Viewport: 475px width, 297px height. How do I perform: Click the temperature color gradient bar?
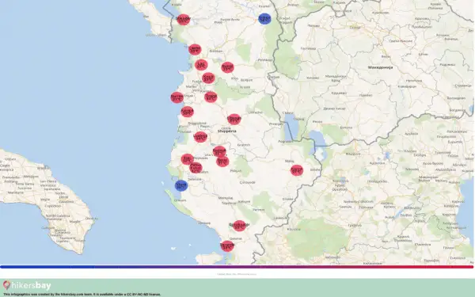(x=237, y=267)
